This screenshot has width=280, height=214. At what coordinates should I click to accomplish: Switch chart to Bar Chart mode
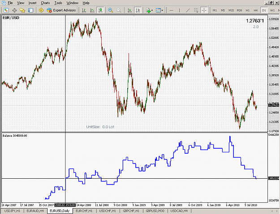(x=84, y=10)
